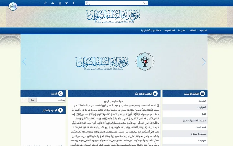
Task: Visit the Google Plus page
Action: (x=46, y=3)
